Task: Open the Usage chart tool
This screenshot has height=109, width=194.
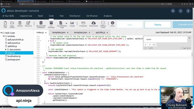Action: click(72, 24)
